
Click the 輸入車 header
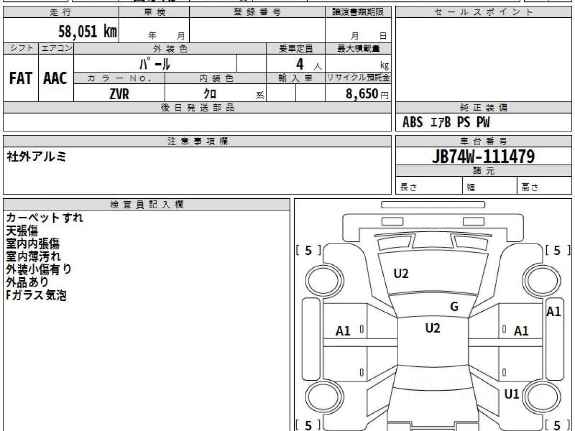point(296,79)
